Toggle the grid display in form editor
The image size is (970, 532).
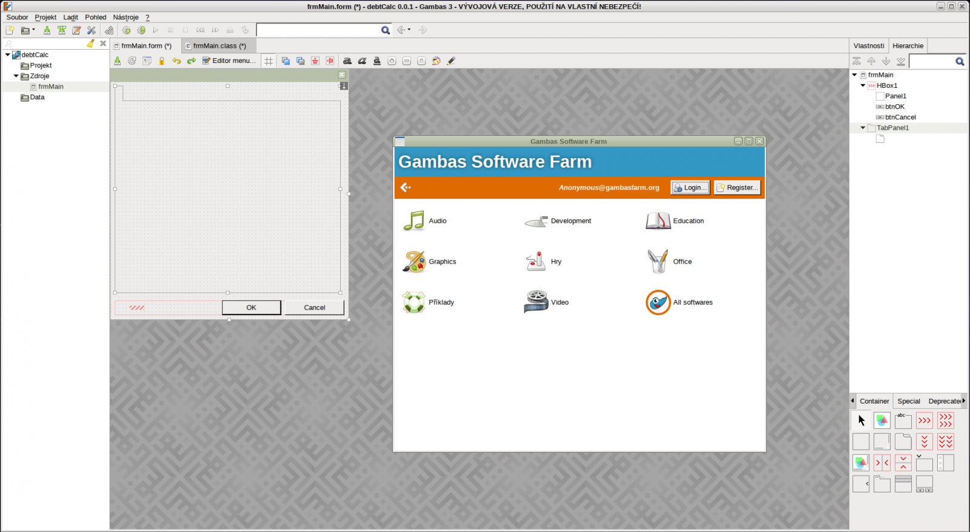pyautogui.click(x=269, y=61)
